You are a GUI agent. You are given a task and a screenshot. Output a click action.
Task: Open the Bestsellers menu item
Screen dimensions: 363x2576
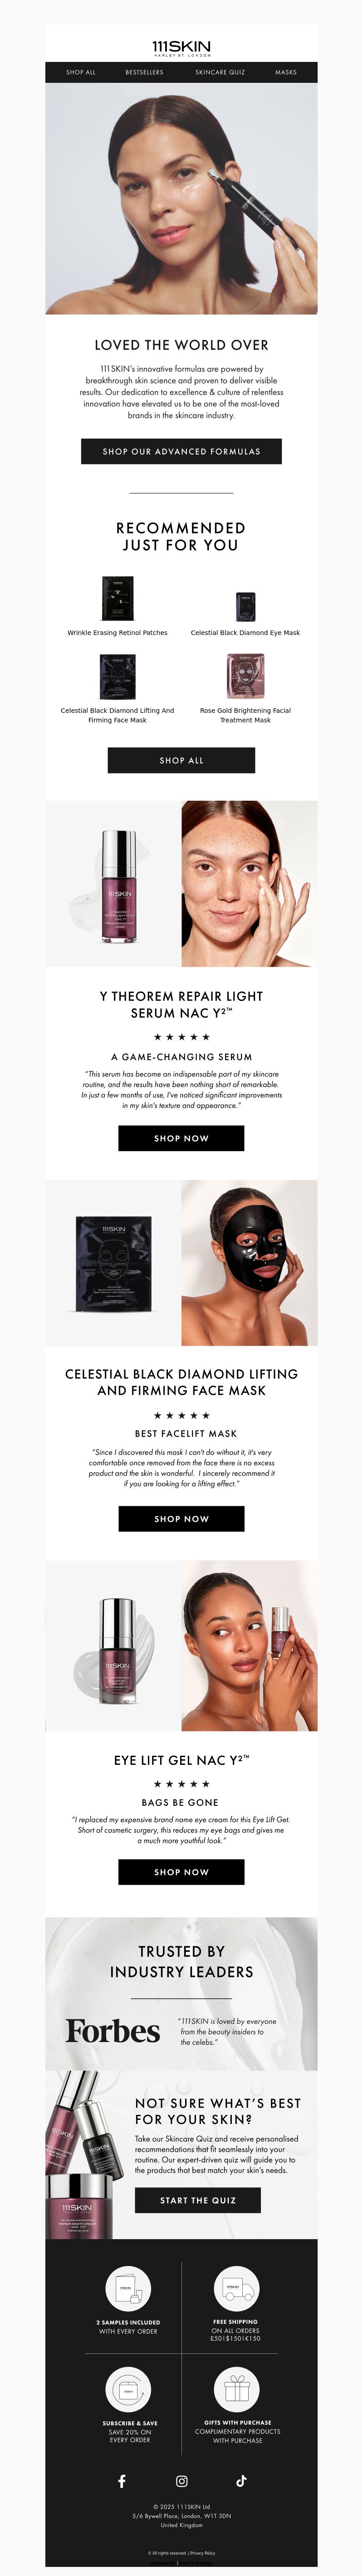[x=145, y=72]
